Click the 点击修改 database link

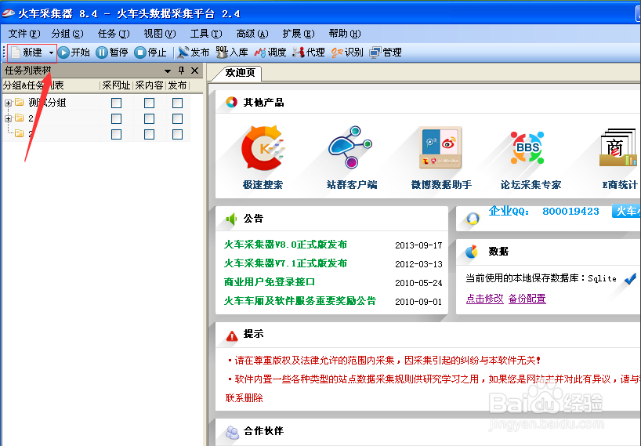[x=484, y=299]
